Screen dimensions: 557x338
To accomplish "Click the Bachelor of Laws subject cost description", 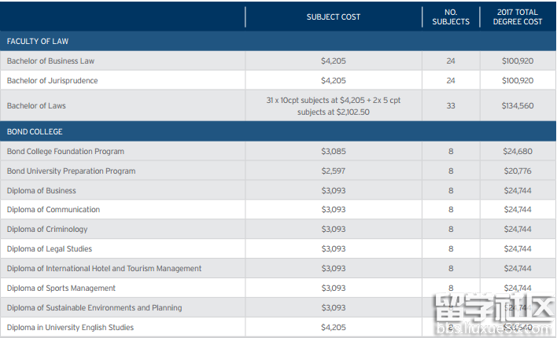I will pos(334,106).
